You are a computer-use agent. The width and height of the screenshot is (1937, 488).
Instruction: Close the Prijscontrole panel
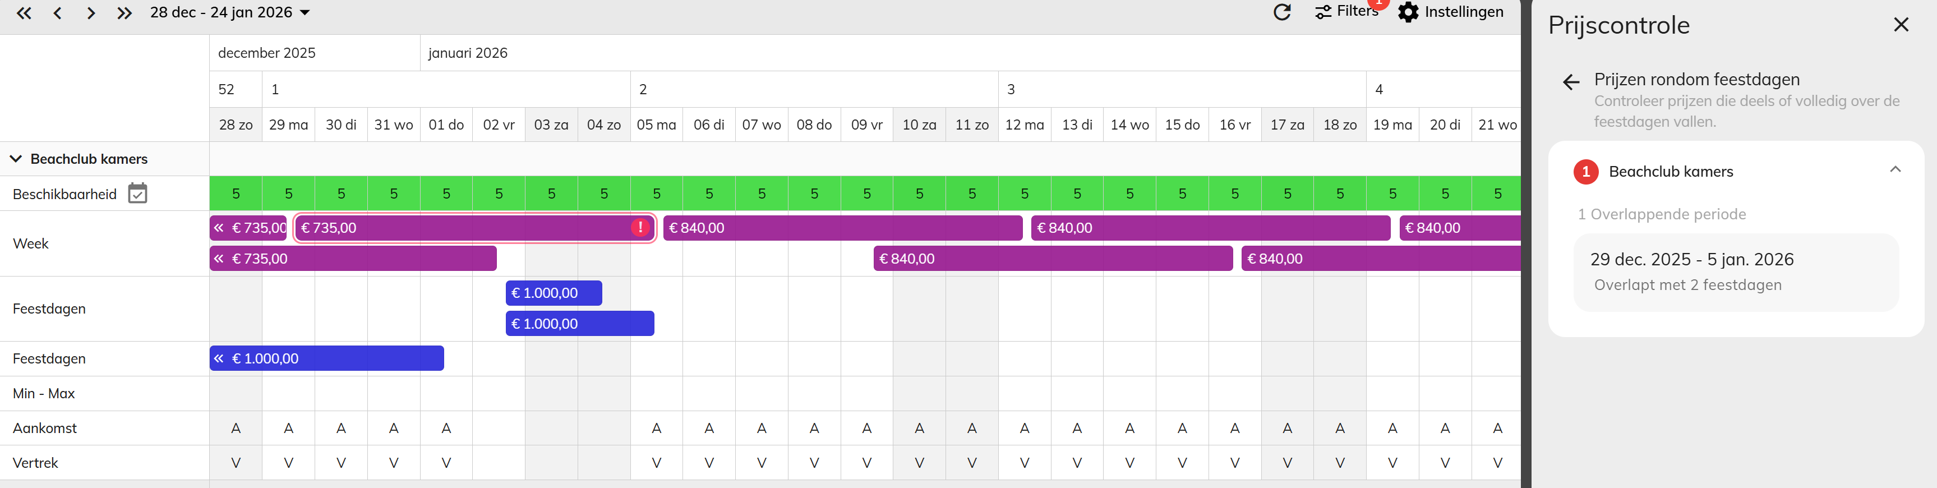pyautogui.click(x=1901, y=25)
